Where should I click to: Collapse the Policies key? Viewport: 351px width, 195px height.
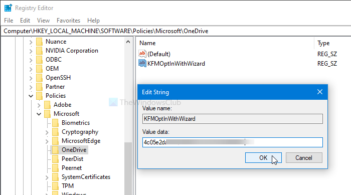point(31,96)
